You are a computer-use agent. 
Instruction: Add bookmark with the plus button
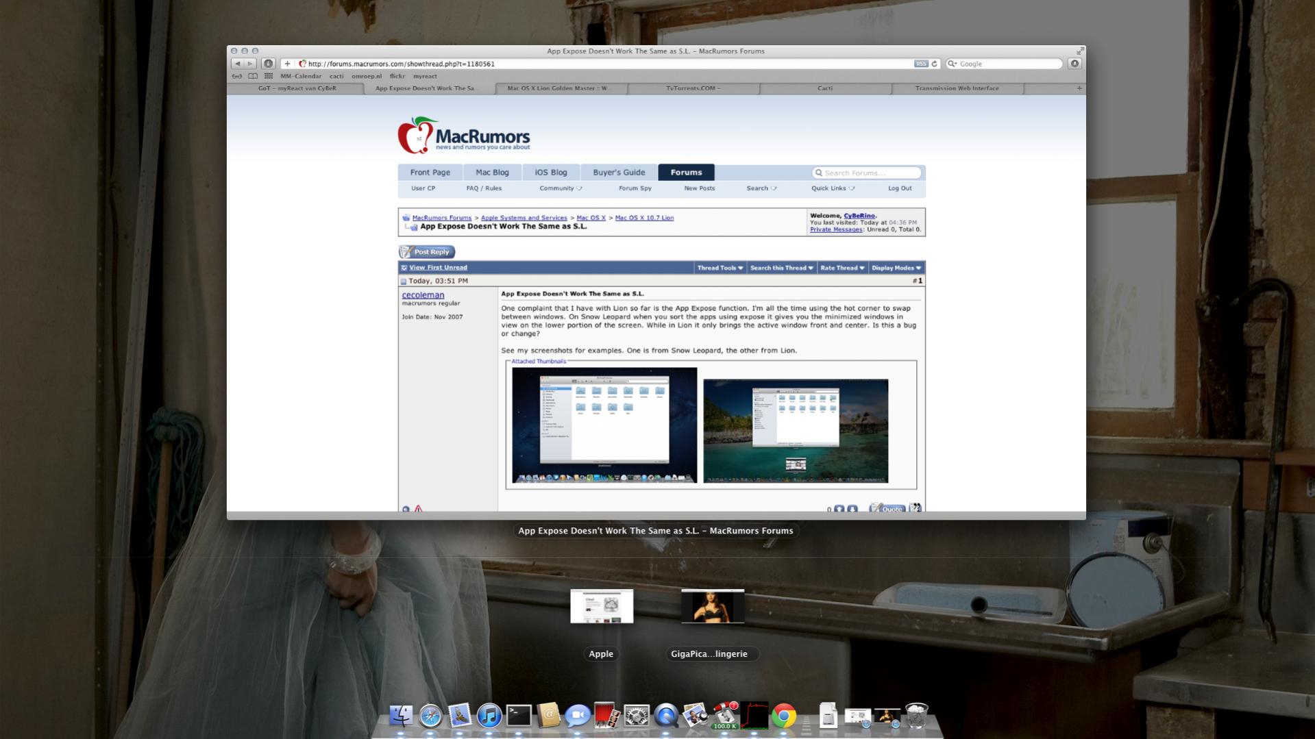pos(287,64)
